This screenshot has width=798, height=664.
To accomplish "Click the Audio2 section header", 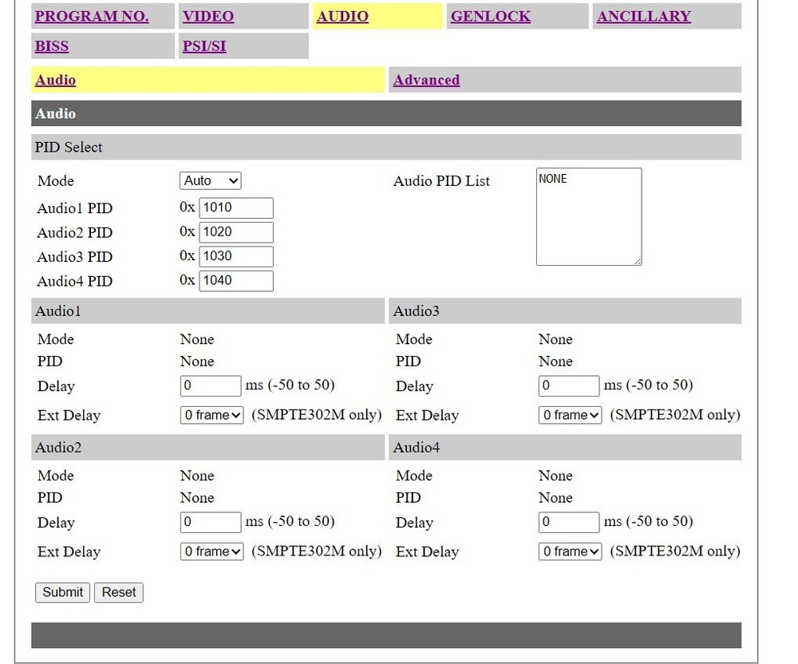I will 207,447.
